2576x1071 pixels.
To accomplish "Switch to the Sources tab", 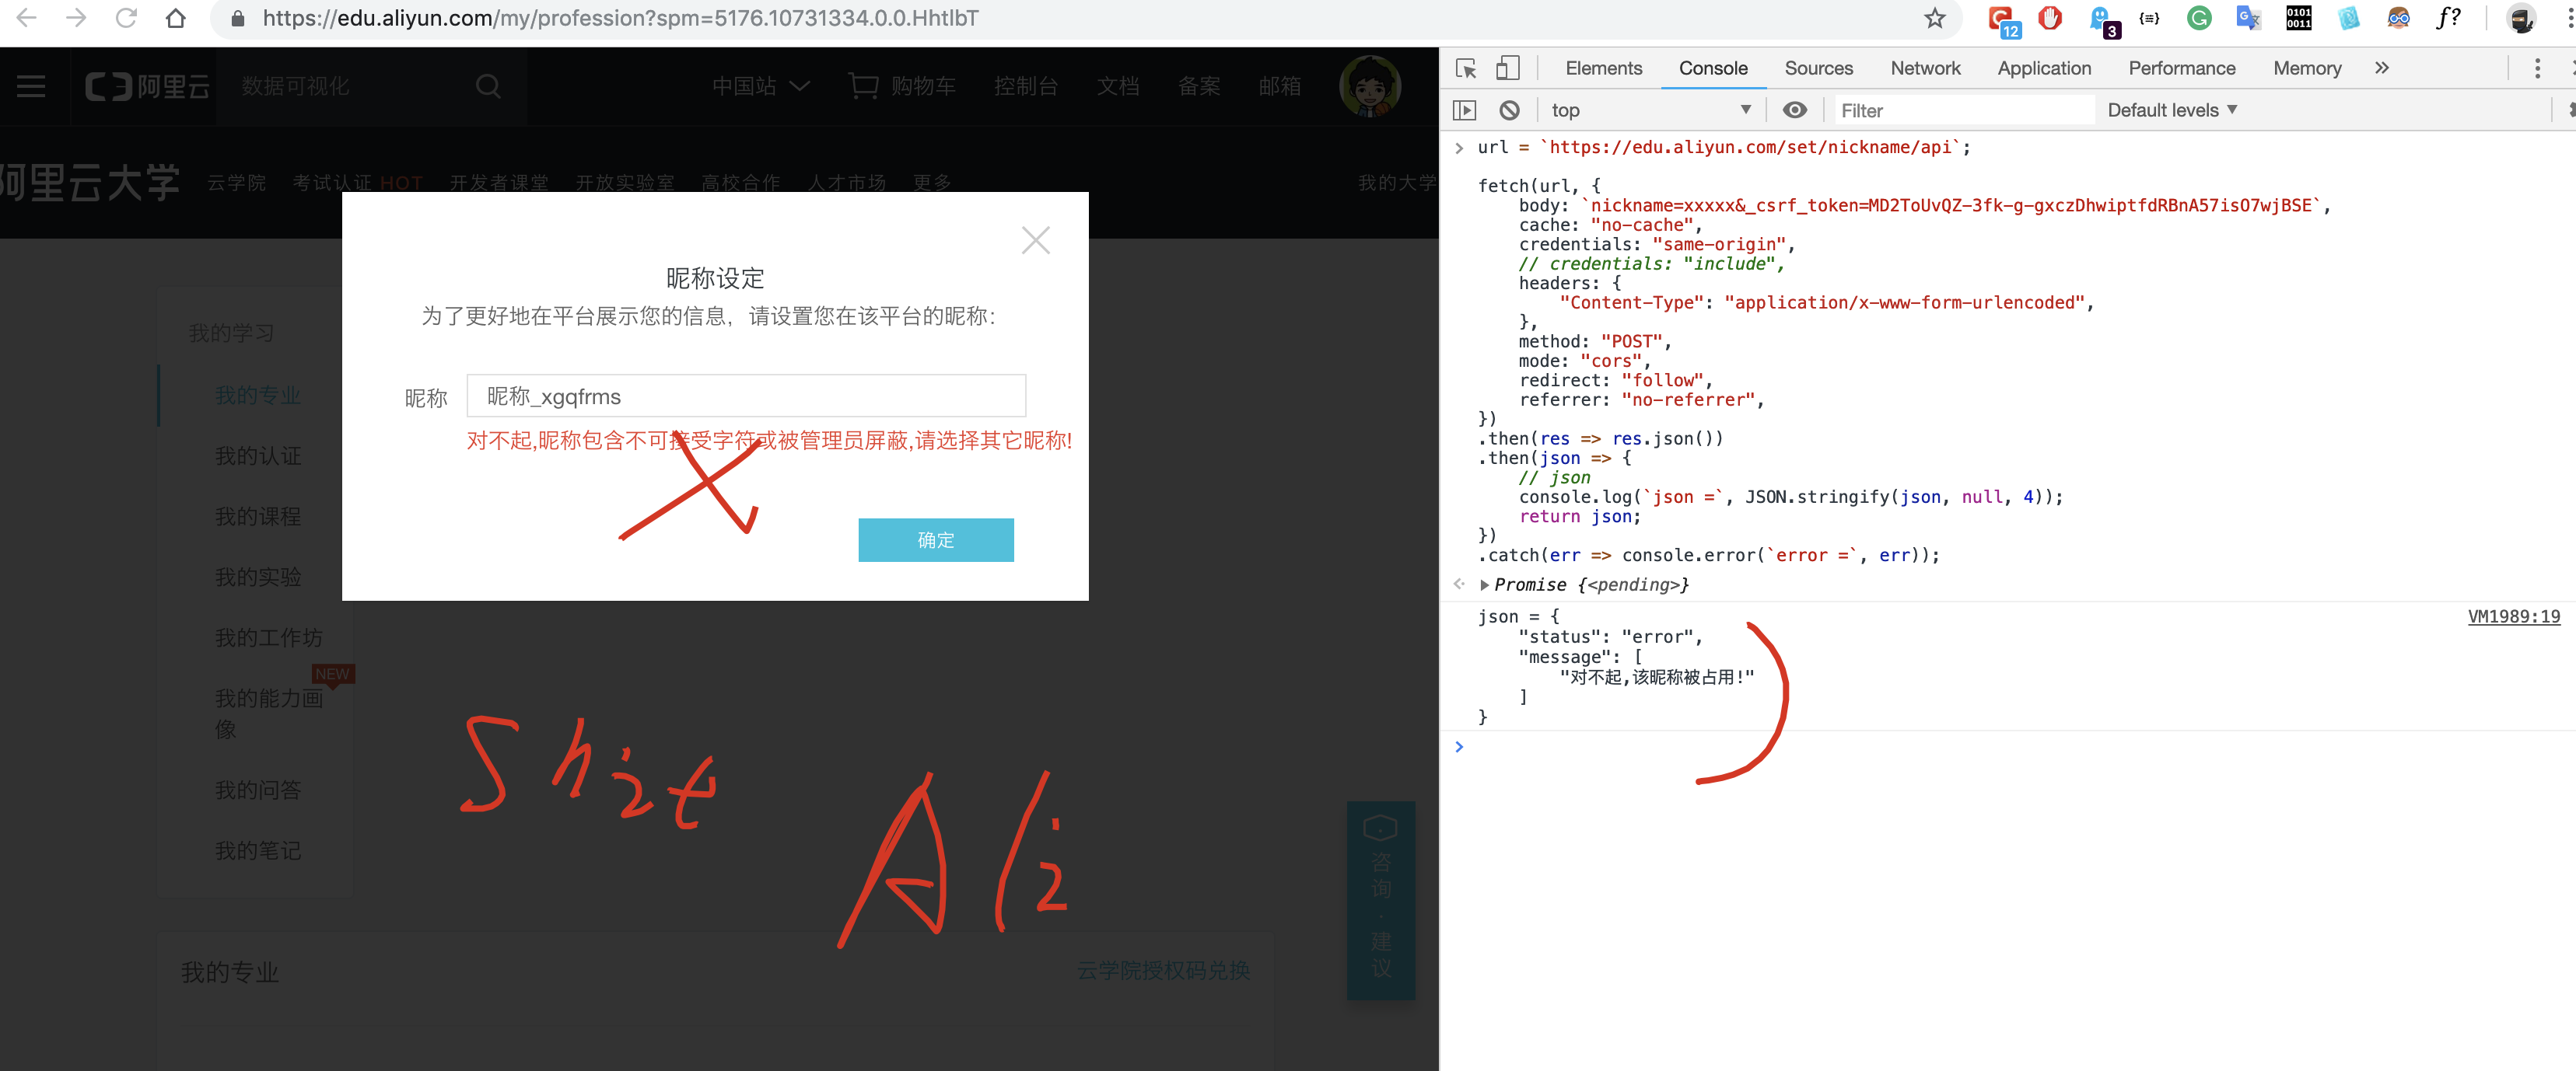I will click(1818, 68).
